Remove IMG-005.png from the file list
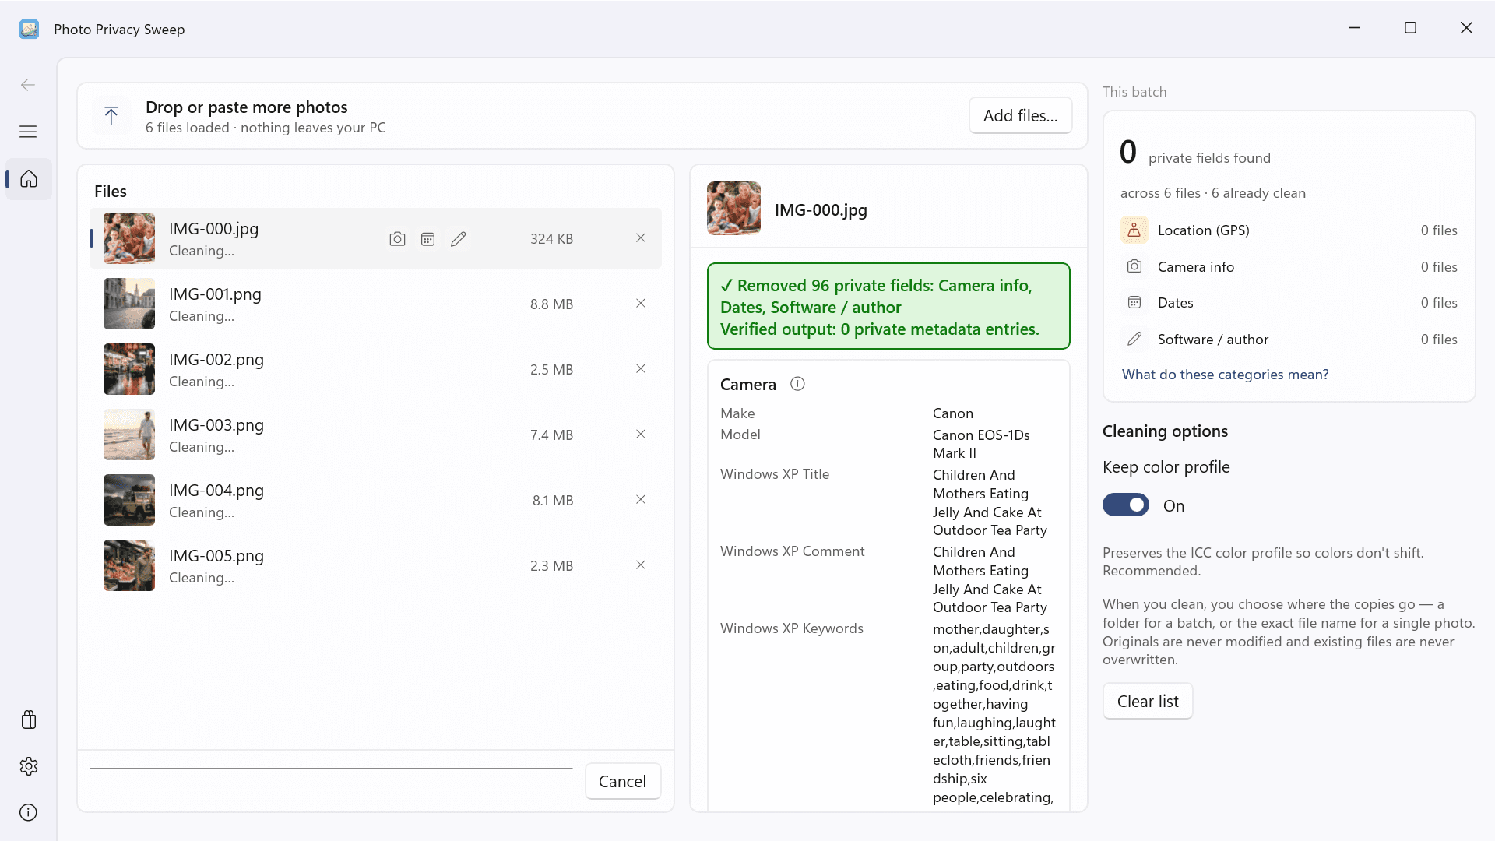The width and height of the screenshot is (1495, 841). click(x=641, y=565)
